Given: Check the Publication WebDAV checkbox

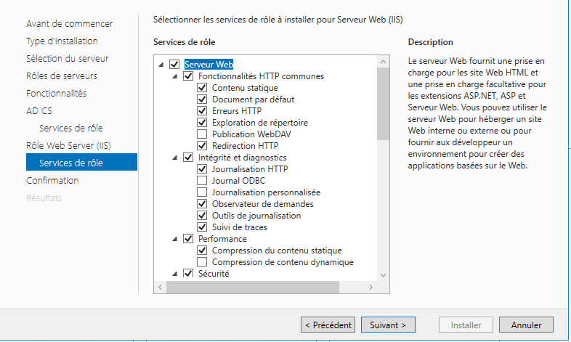Looking at the screenshot, I should [x=202, y=134].
